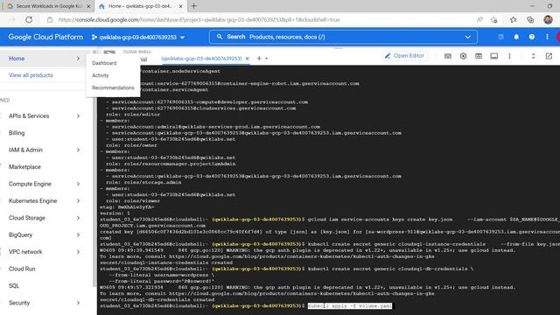This screenshot has width=560, height=315.
Task: Close the Home qwiklabs browser tab
Action: [x=181, y=6]
